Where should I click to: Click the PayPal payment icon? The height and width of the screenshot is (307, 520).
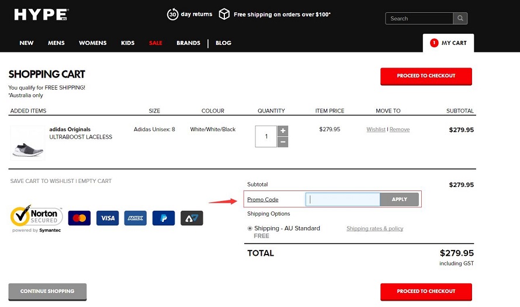pyautogui.click(x=164, y=218)
